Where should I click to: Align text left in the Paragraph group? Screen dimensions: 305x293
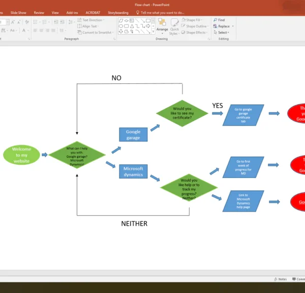pyautogui.click(x=35, y=31)
